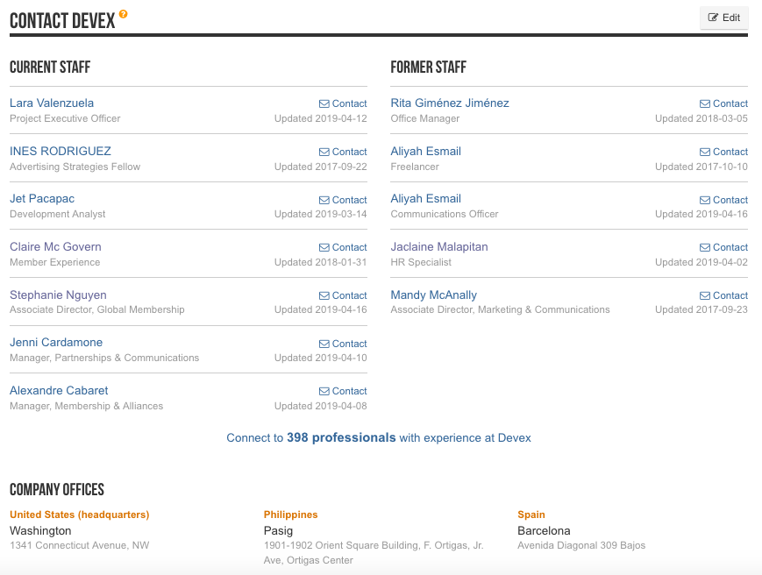762x575 pixels.
Task: Click the Former Staff heading
Action: (428, 67)
